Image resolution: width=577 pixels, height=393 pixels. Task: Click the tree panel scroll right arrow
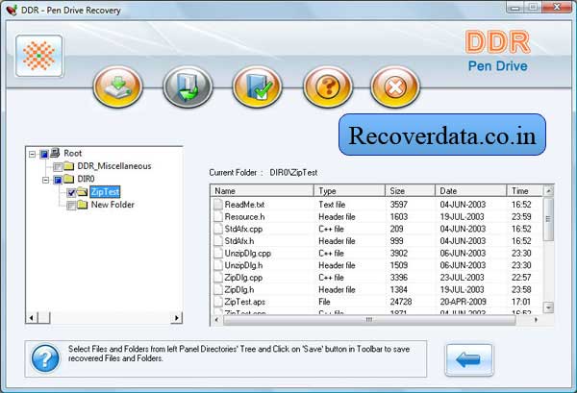(x=176, y=317)
